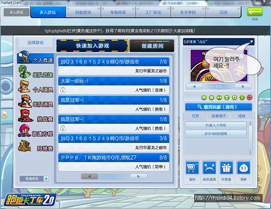The image size is (271, 209).
Task: Click 创建房间 create room button
Action: point(152,46)
